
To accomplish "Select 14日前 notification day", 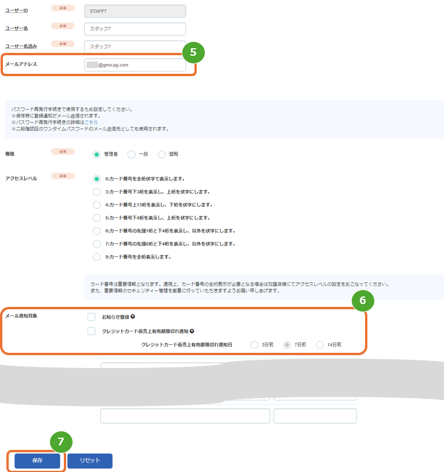I will [x=320, y=345].
